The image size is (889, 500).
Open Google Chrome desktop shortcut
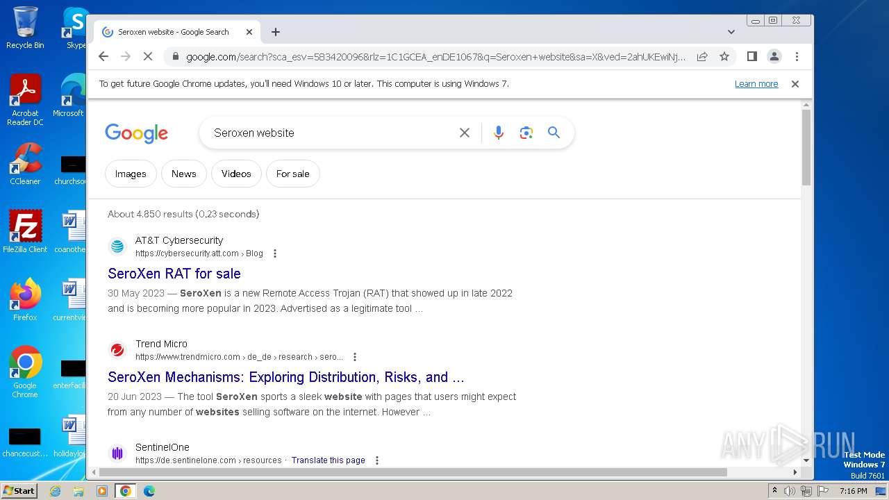click(25, 372)
